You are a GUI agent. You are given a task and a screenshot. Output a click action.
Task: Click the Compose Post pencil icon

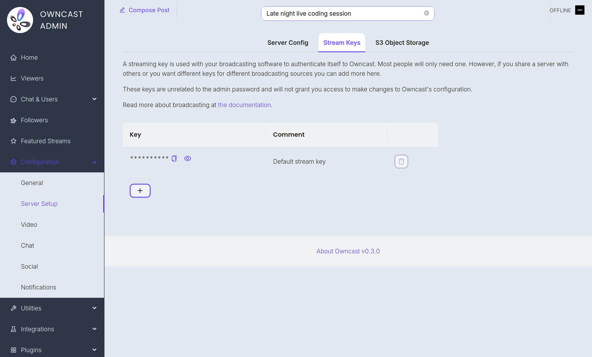point(122,10)
